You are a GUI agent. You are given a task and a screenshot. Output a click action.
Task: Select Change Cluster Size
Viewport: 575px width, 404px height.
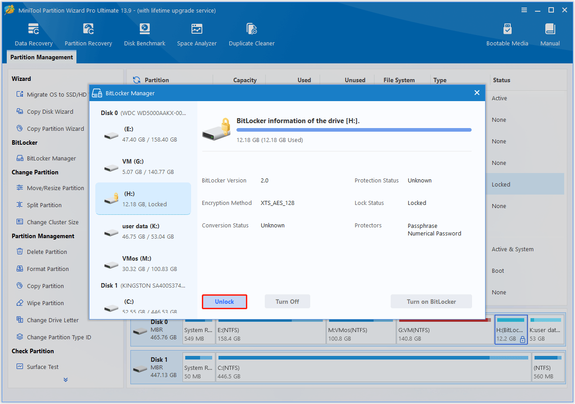tap(47, 222)
